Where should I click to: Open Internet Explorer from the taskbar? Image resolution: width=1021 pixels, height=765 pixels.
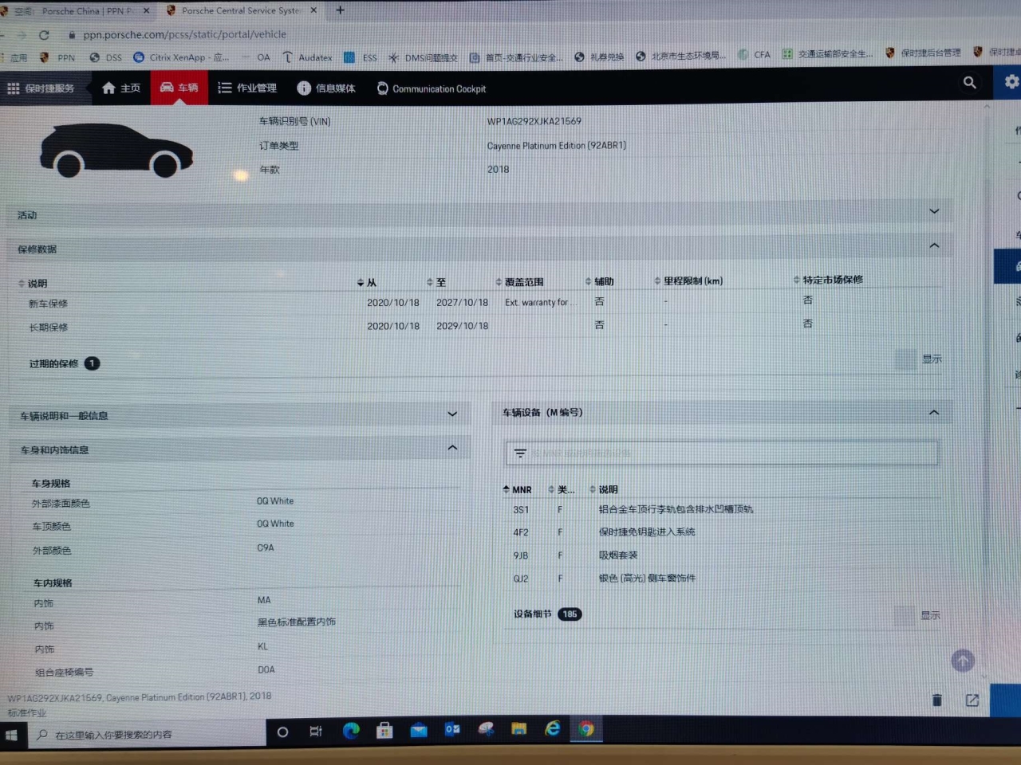point(552,728)
